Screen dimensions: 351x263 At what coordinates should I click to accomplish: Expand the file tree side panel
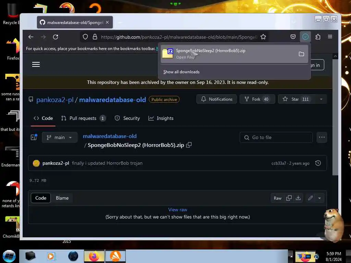(34, 137)
